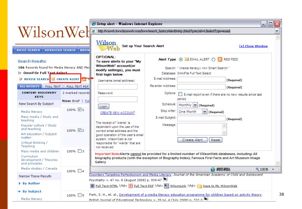302x209 pixels.
Task: Select Mass media and children subject link
Action: click(40, 151)
